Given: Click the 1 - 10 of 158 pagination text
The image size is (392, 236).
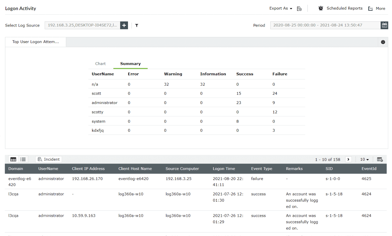Looking at the screenshot, I should [328, 159].
